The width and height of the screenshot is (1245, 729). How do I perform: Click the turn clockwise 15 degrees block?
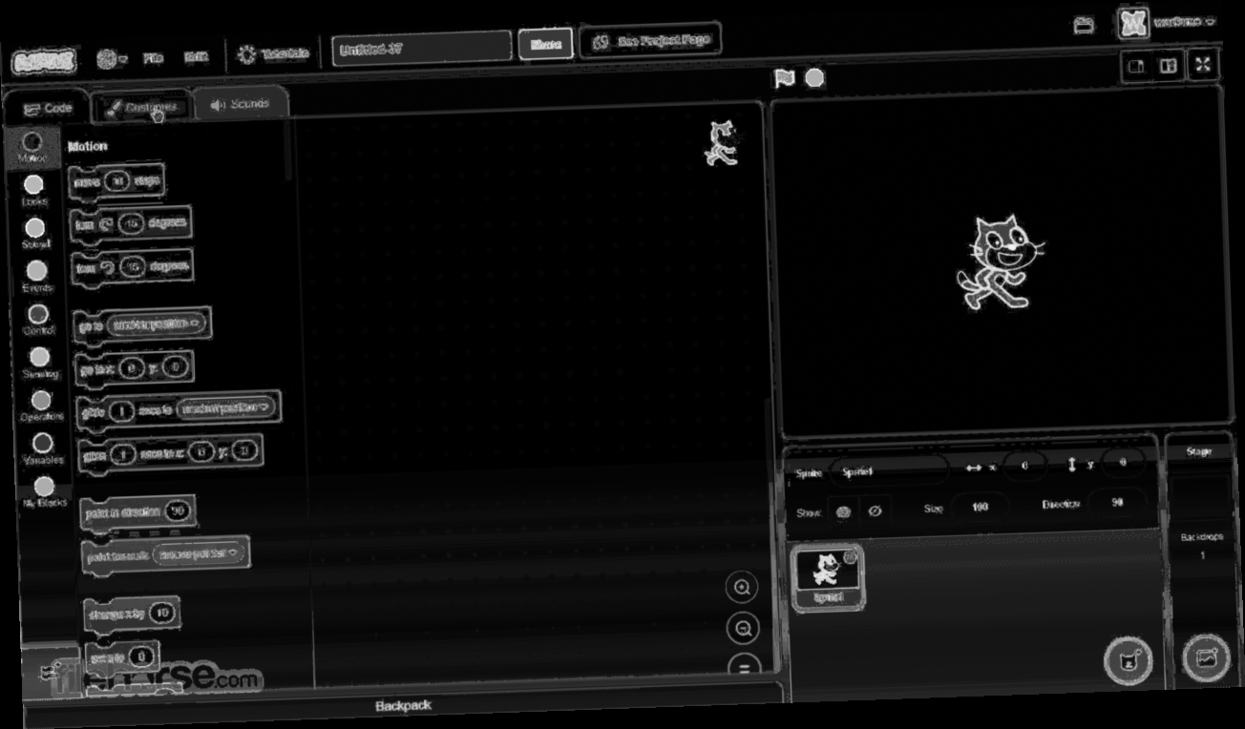point(131,224)
